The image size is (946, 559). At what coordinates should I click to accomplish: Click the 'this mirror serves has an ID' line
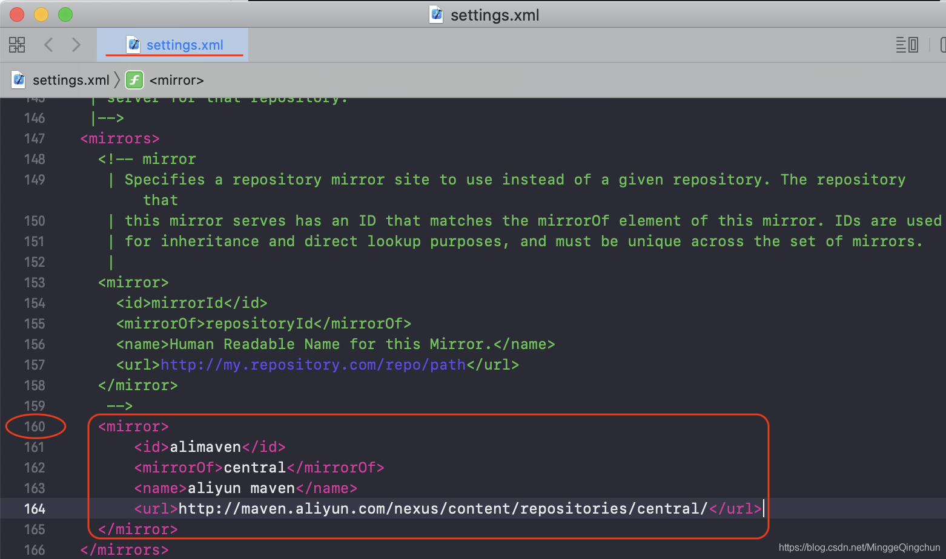click(524, 221)
